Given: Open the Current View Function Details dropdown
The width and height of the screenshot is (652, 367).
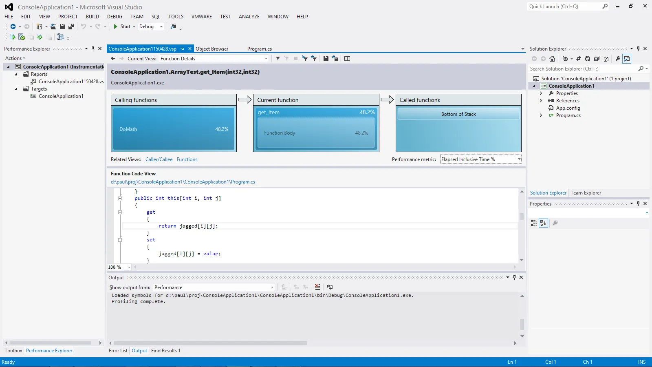Looking at the screenshot, I should pos(266,59).
